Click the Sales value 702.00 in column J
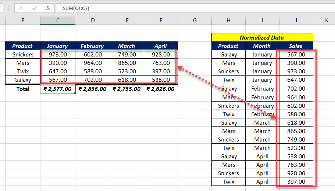The width and height of the screenshot is (335, 191). point(296,89)
